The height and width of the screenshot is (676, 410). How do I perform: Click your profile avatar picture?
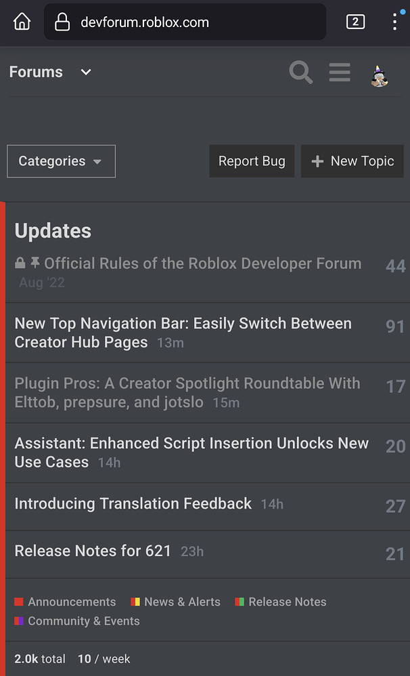[380, 77]
